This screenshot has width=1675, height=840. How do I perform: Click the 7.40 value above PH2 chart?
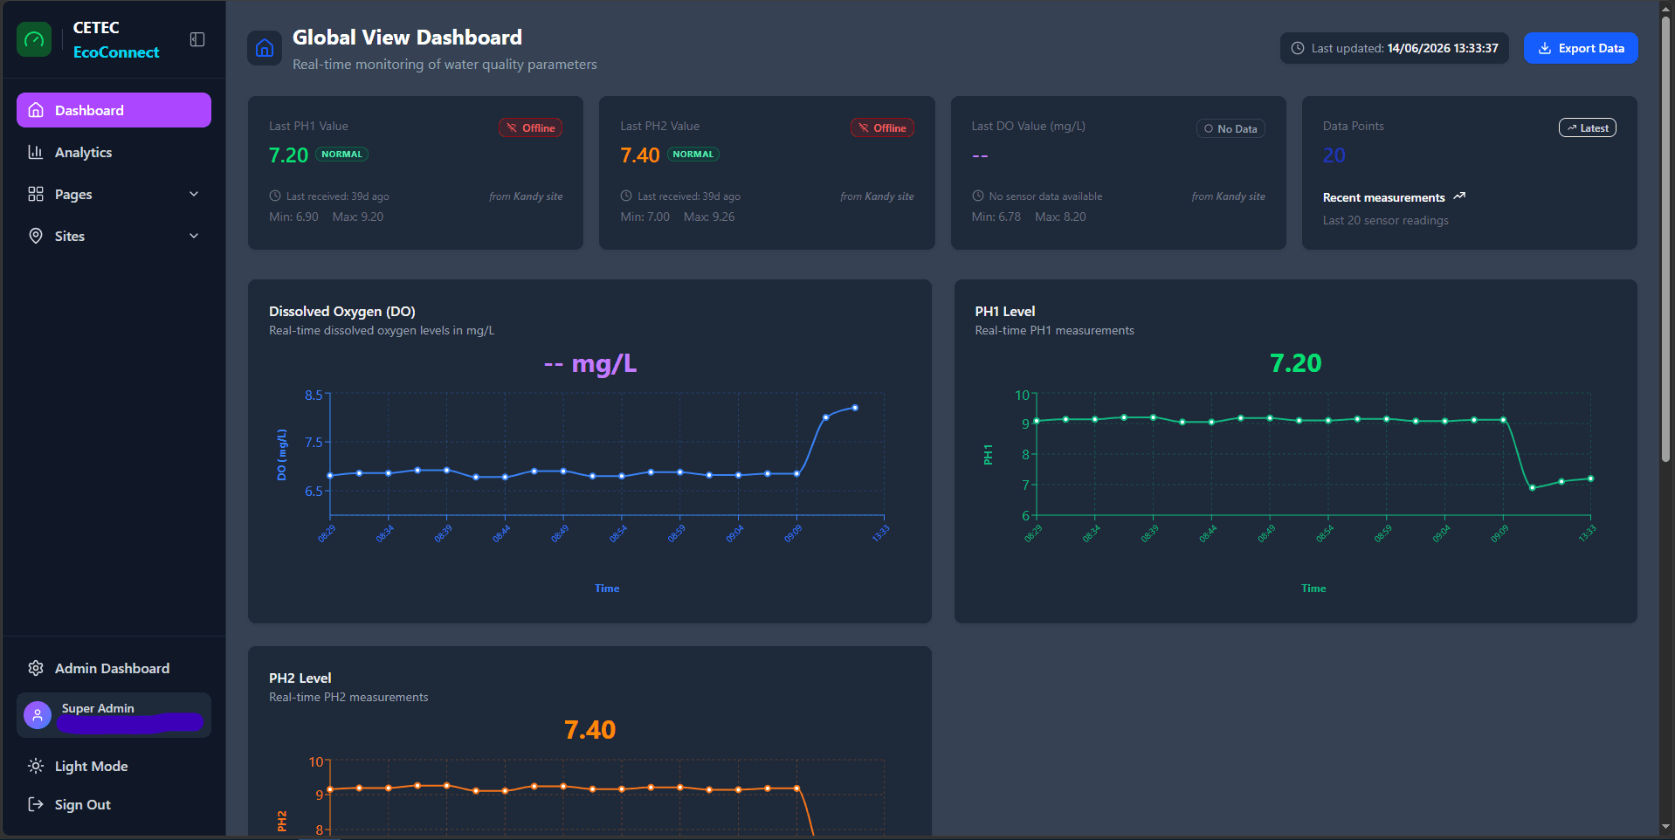pos(590,730)
